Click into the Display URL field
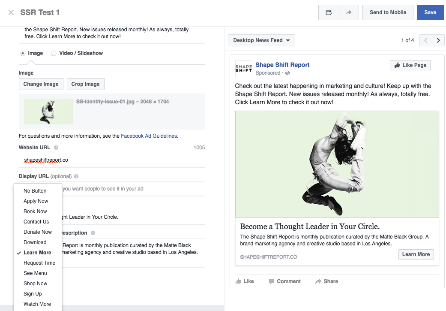The height and width of the screenshot is (311, 446). coord(133,189)
